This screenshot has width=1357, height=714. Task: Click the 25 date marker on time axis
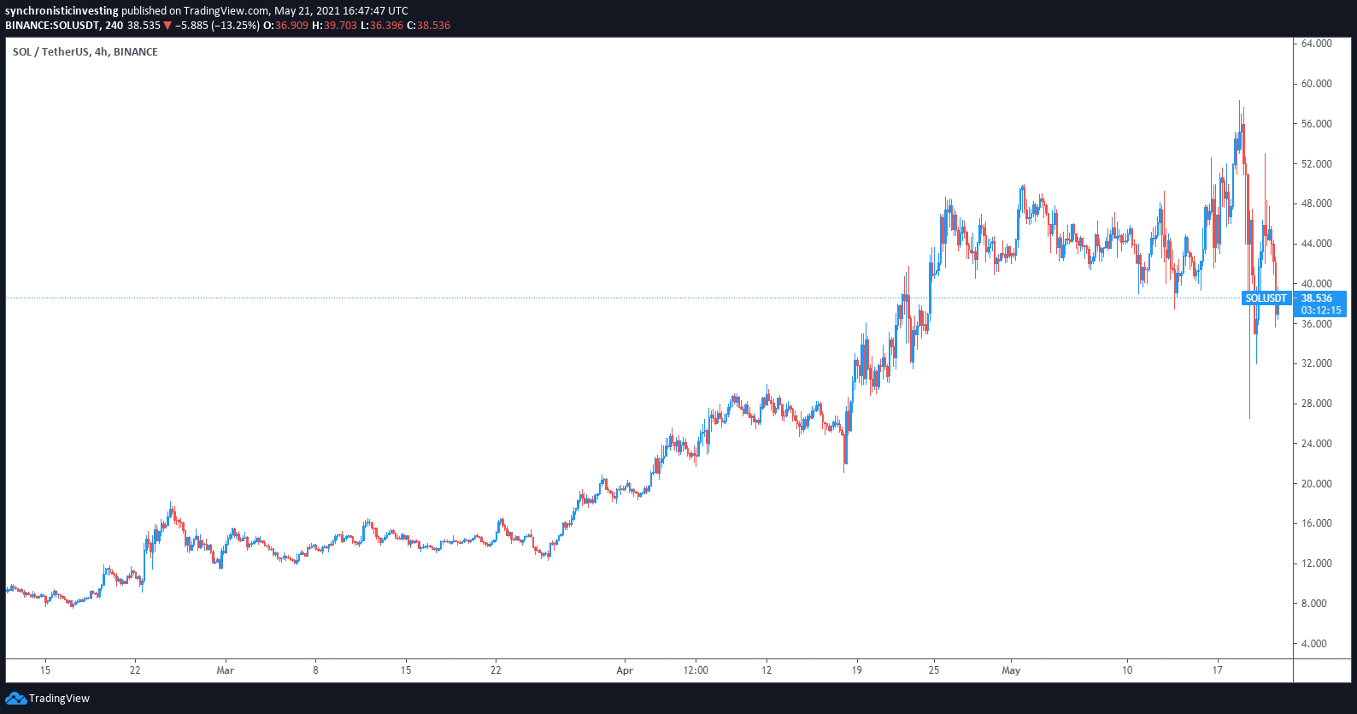(934, 670)
